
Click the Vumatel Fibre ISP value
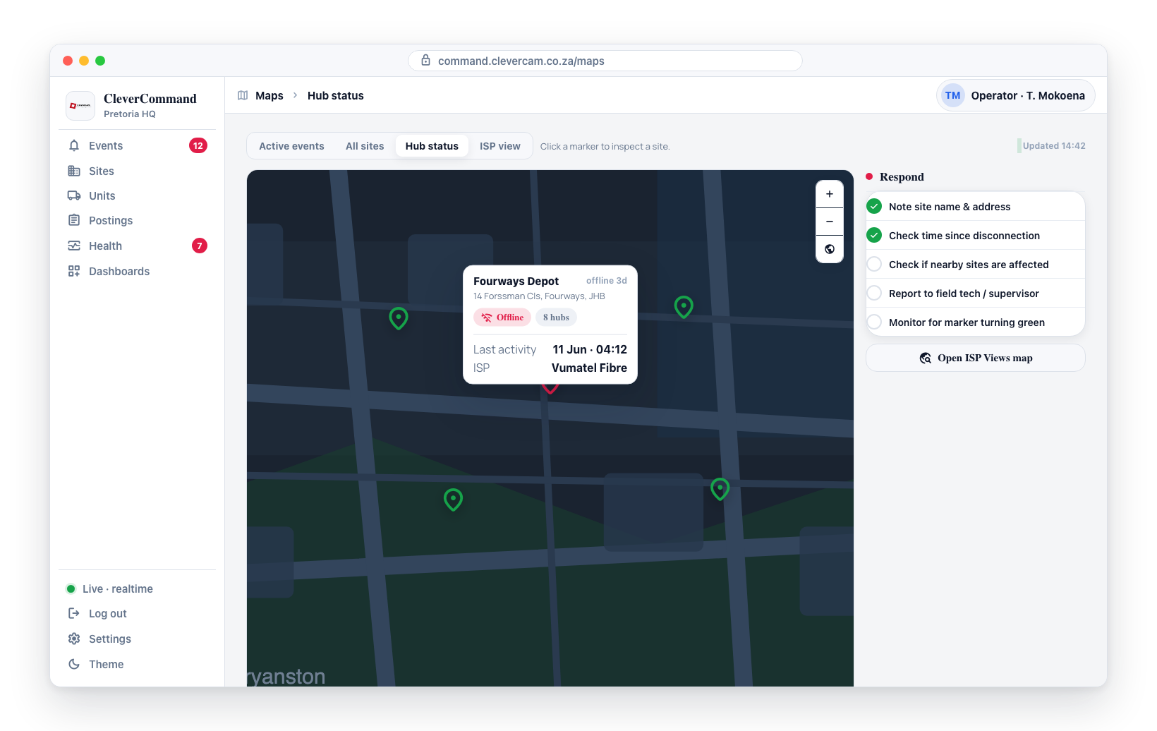point(589,368)
